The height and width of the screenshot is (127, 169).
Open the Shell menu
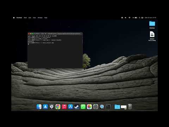coord(25,18)
